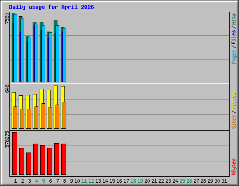Click day label 12 on the x-axis
The width and height of the screenshot is (239, 186).
[x=91, y=181]
